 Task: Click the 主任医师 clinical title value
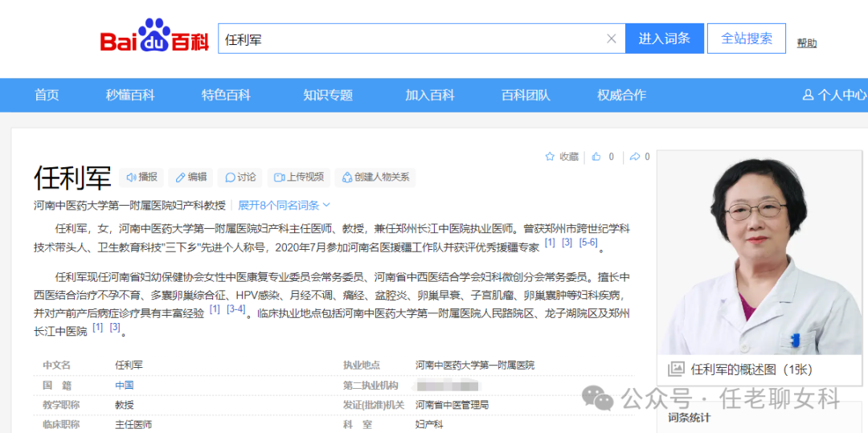click(133, 425)
